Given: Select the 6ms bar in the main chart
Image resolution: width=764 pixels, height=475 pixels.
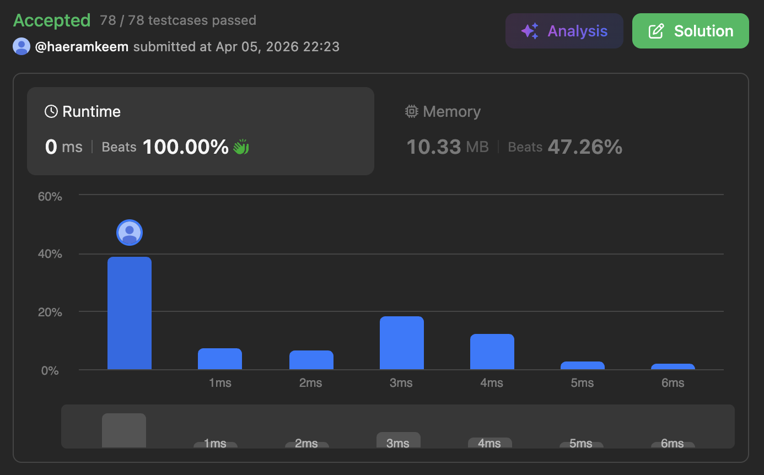Looking at the screenshot, I should coord(672,366).
